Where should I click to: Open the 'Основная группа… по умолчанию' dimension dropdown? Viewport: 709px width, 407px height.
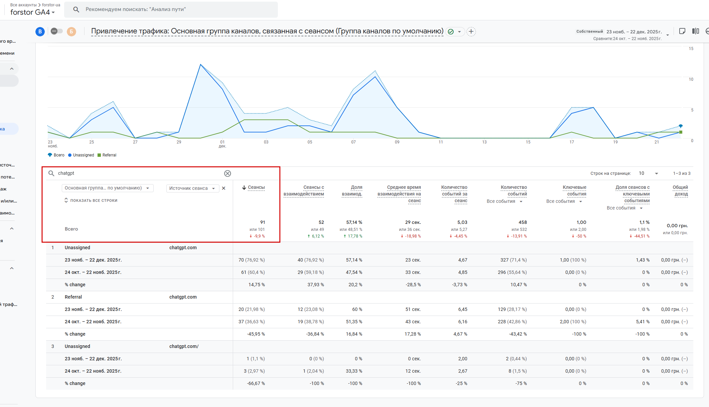click(107, 188)
